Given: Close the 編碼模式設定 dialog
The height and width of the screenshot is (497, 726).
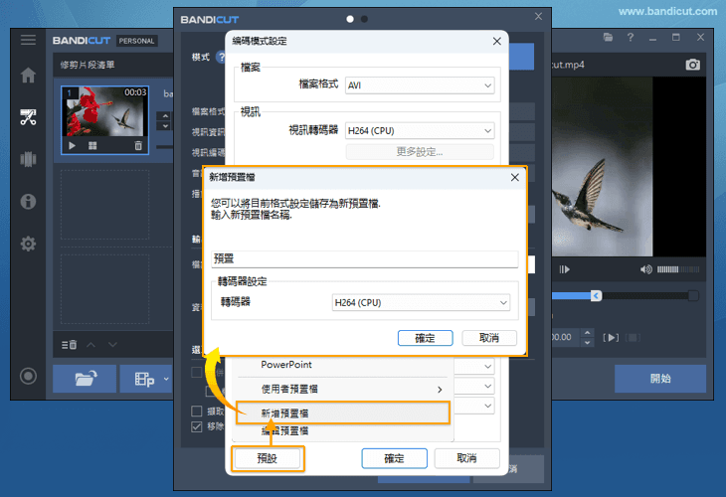Looking at the screenshot, I should click(497, 41).
